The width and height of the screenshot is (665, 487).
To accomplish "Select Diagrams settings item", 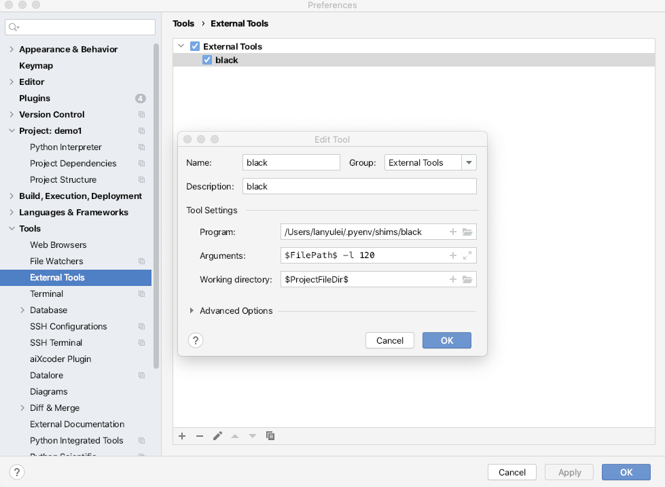I will [x=49, y=391].
